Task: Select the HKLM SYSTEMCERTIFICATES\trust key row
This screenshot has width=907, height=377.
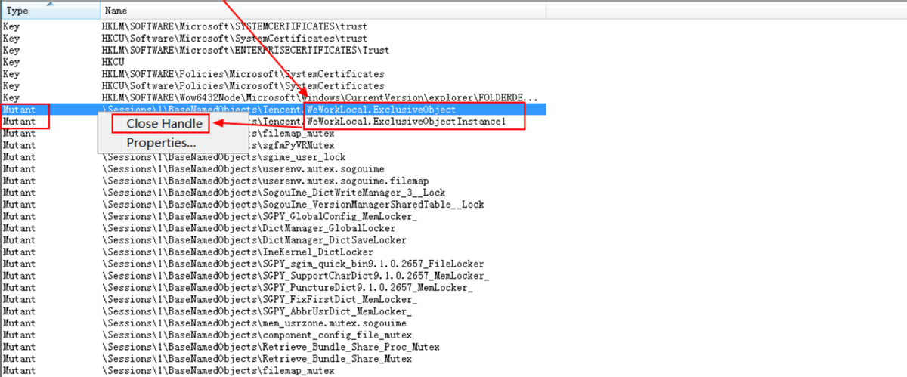Action: 272,26
